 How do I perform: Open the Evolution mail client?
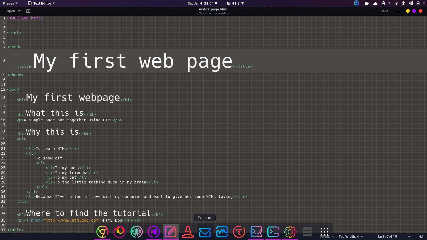click(205, 232)
